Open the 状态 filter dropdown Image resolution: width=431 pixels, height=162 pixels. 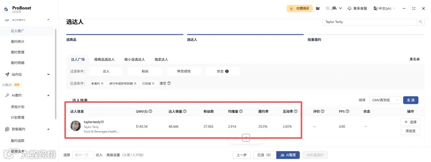click(x=223, y=71)
